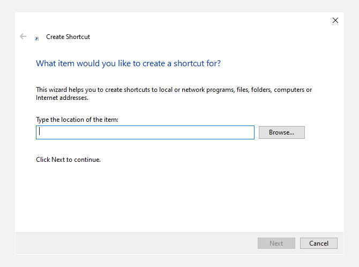The image size is (359, 267).
Task: Click the grayed-out Next button
Action: pos(276,243)
